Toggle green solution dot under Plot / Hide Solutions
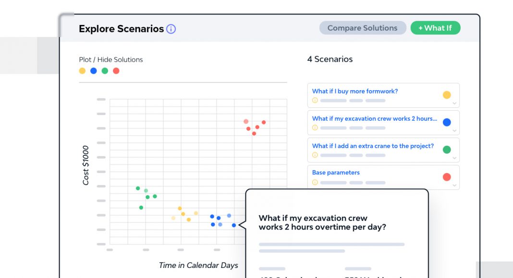This screenshot has width=513, height=278. [105, 71]
